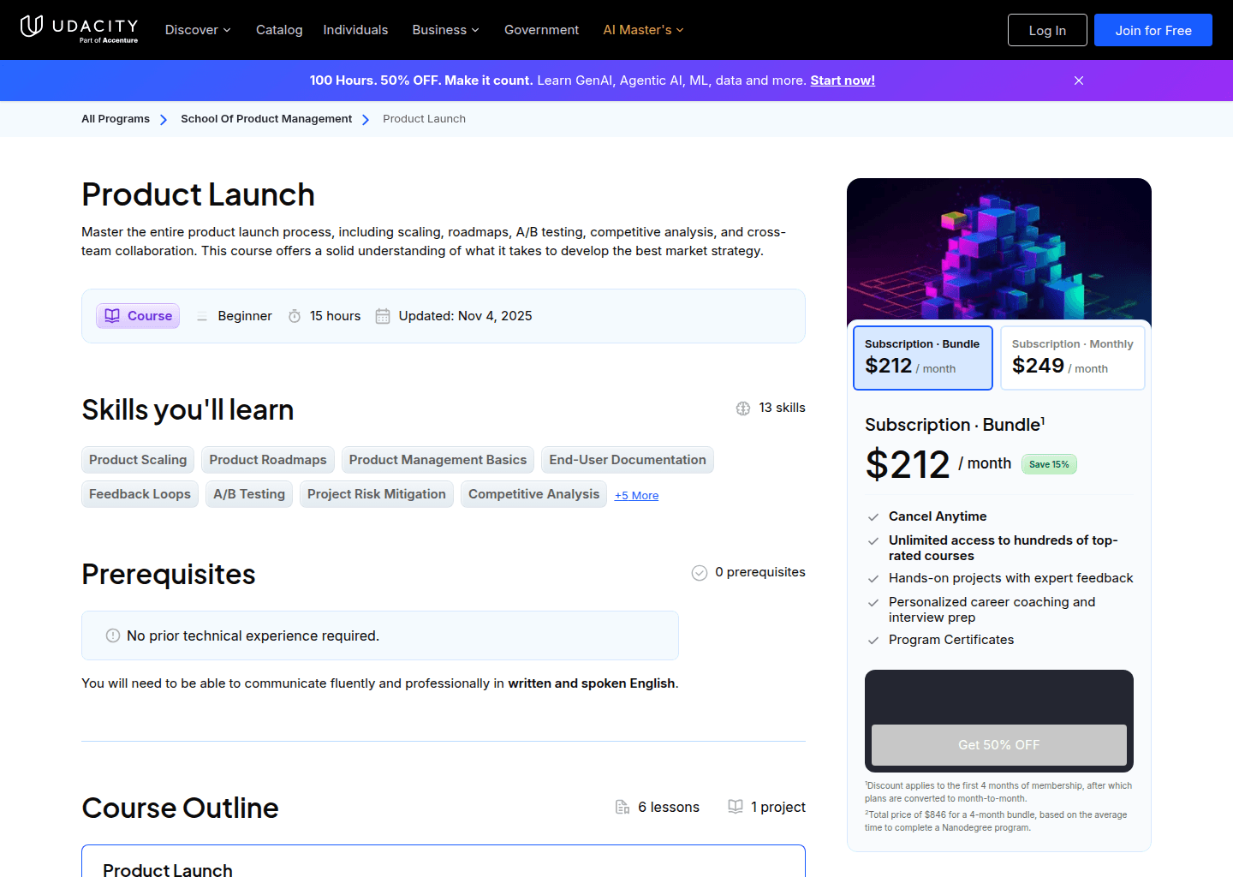Click the clock icon next to 15 hours
The image size is (1233, 877).
pos(295,315)
